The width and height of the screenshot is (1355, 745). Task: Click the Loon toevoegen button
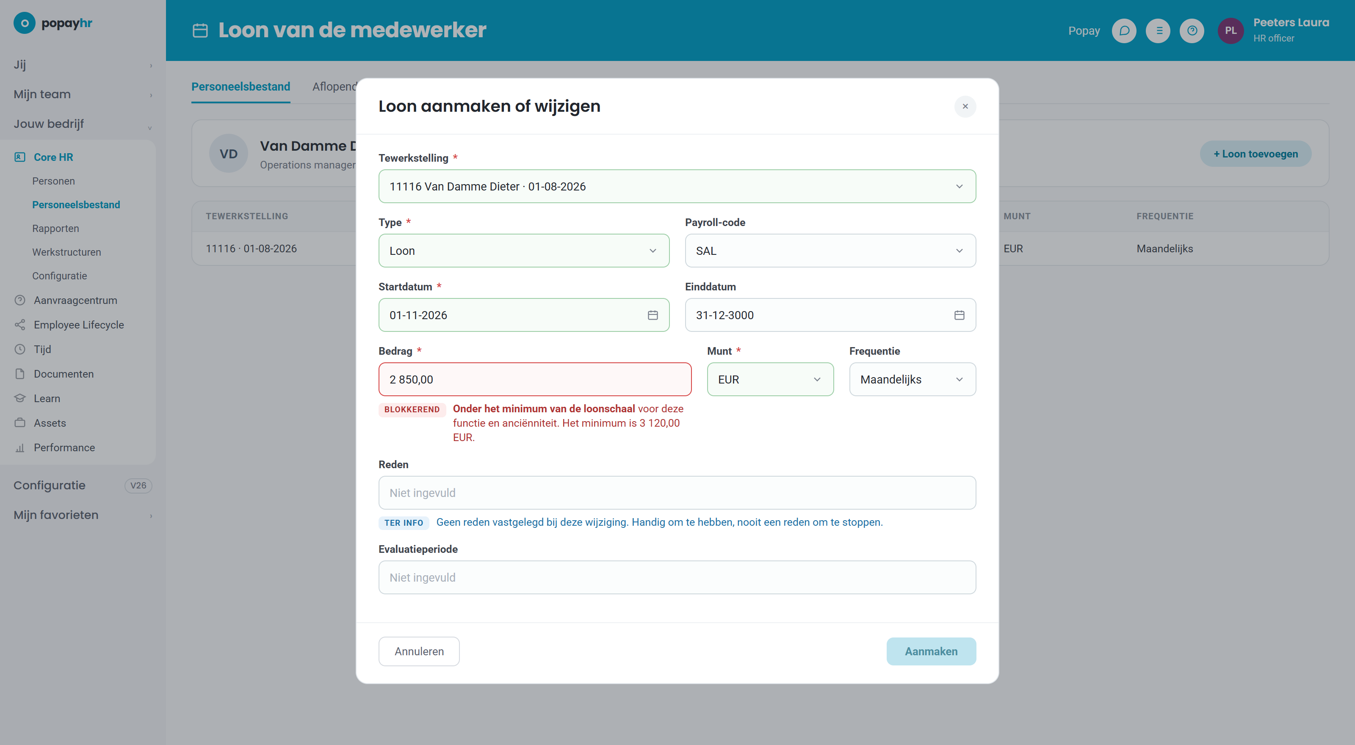pyautogui.click(x=1255, y=154)
